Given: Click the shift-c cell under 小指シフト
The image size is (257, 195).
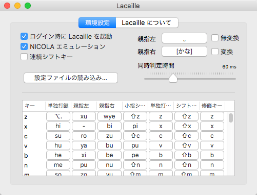Looking at the screenshot, I should point(135,136).
